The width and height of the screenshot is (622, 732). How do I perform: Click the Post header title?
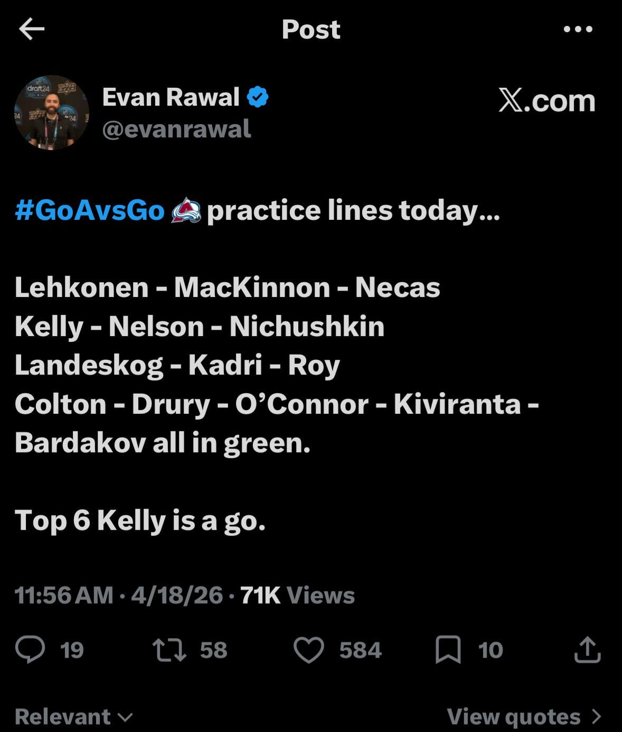pyautogui.click(x=310, y=29)
